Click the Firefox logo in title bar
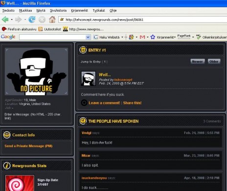This screenshot has width=227, height=191. click(3, 3)
